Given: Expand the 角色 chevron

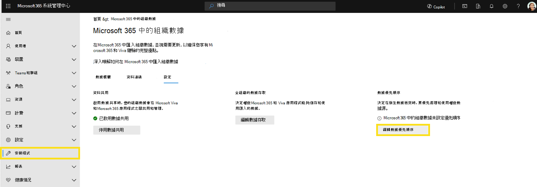Looking at the screenshot, I should tap(74, 86).
